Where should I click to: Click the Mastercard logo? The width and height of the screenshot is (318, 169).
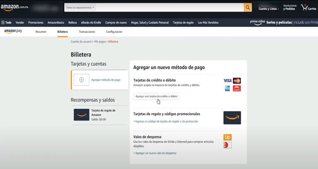point(237,80)
